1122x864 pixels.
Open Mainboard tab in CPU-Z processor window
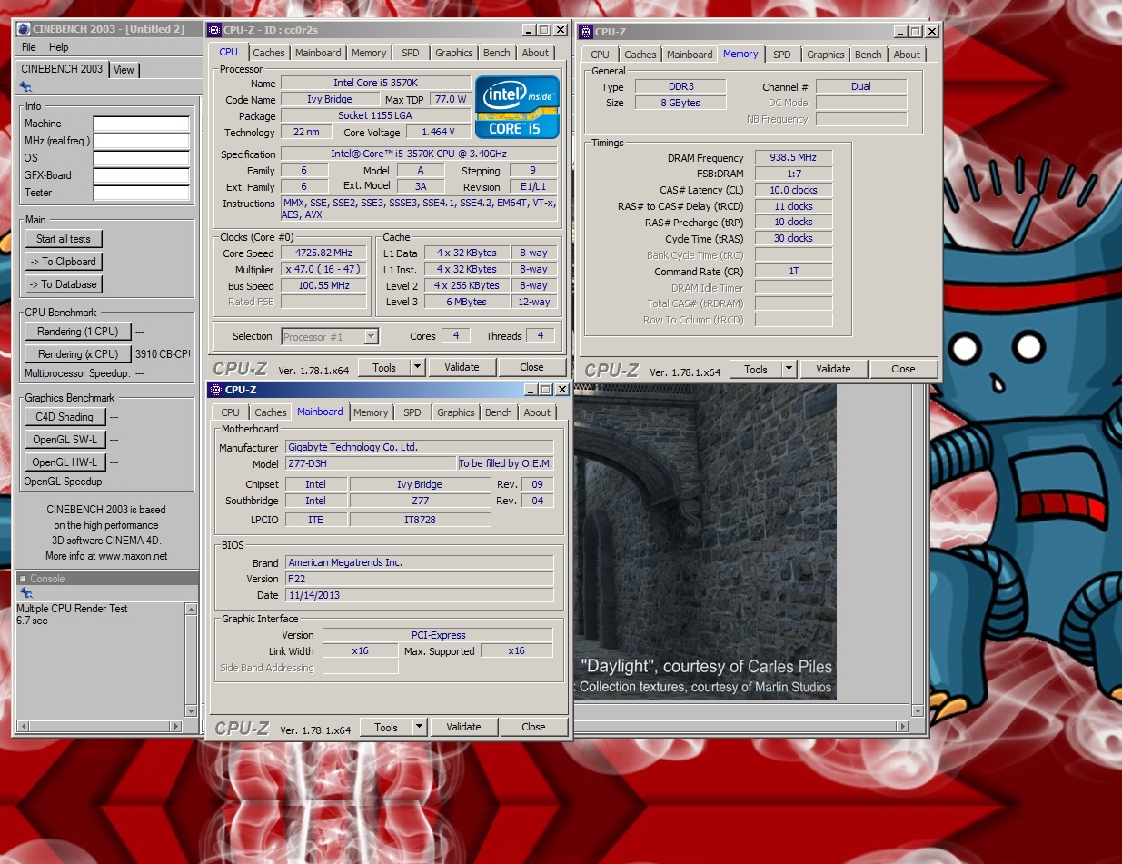pos(318,53)
